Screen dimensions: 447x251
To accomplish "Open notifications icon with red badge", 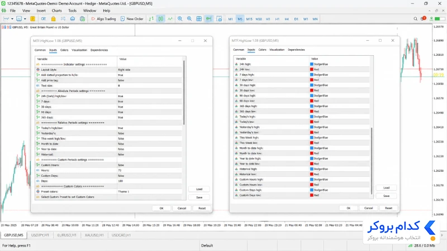I will (423, 19).
